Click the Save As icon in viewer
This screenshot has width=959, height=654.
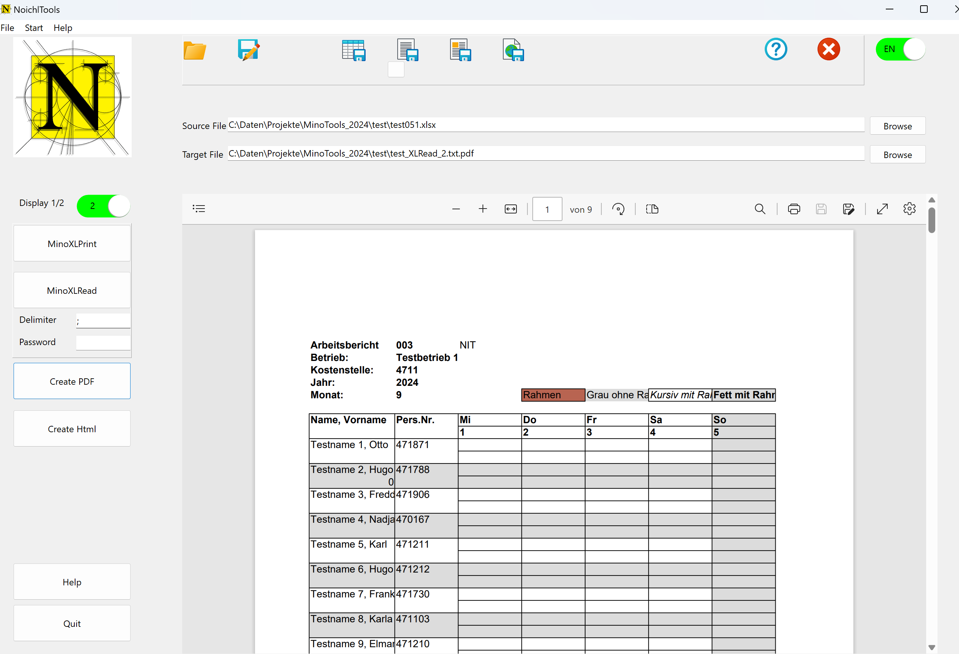click(x=848, y=209)
